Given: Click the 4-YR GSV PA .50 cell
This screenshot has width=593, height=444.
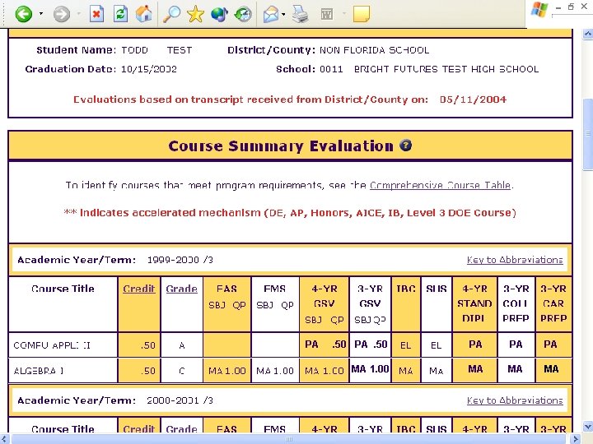Looking at the screenshot, I should 325,345.
